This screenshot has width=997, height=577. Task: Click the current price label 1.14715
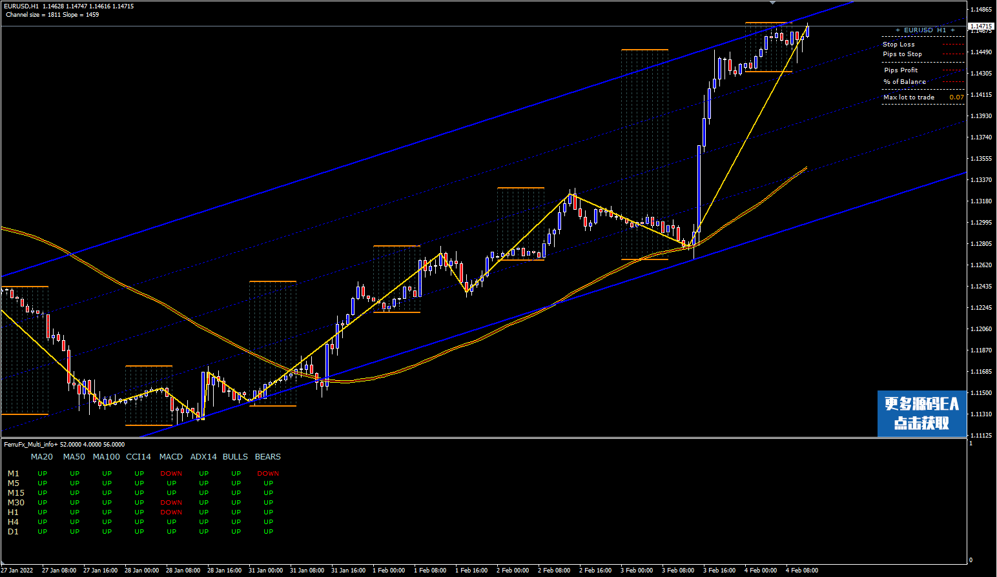(x=980, y=26)
